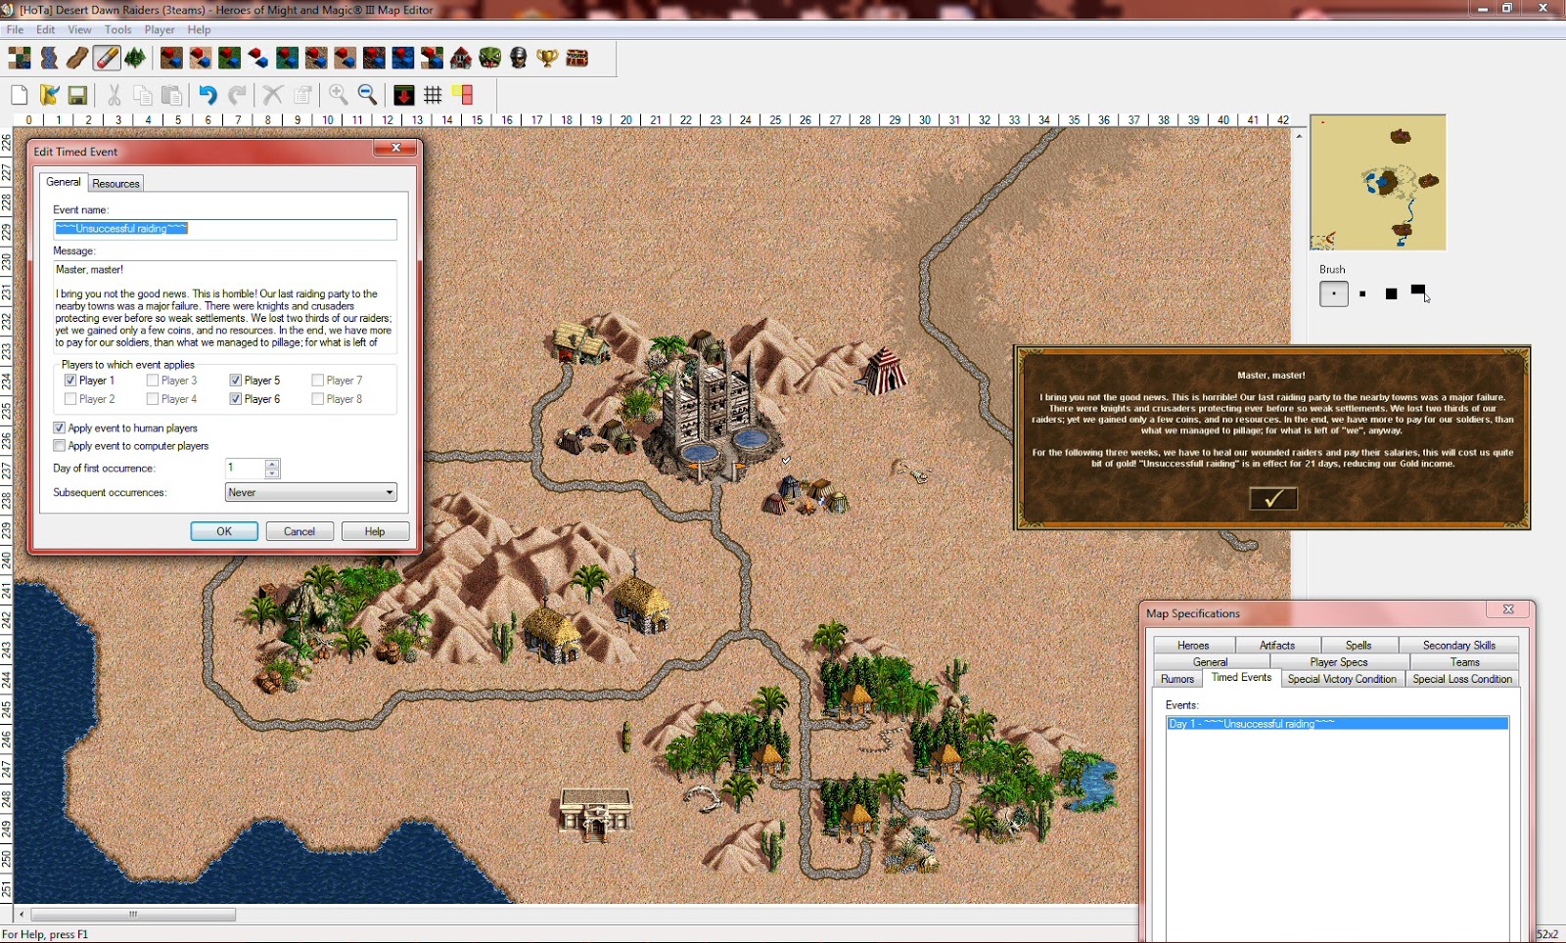1566x943 pixels.
Task: Choose the smallest single-tile brush
Action: tap(1334, 293)
